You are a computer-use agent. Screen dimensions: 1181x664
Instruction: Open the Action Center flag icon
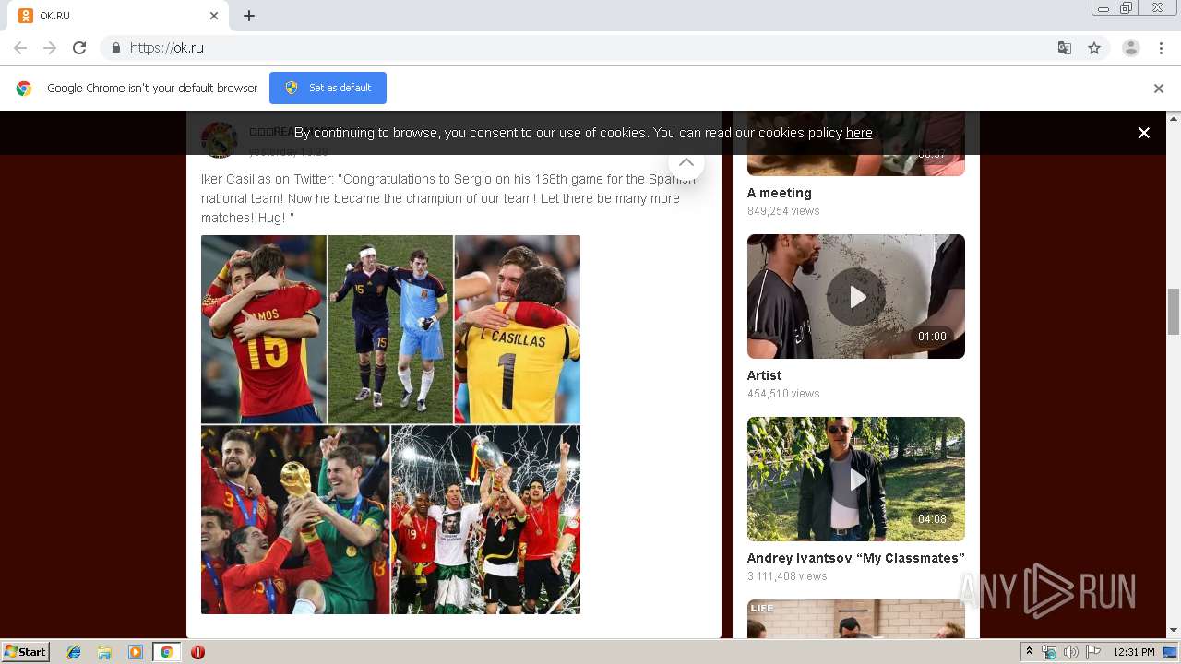(x=1093, y=652)
